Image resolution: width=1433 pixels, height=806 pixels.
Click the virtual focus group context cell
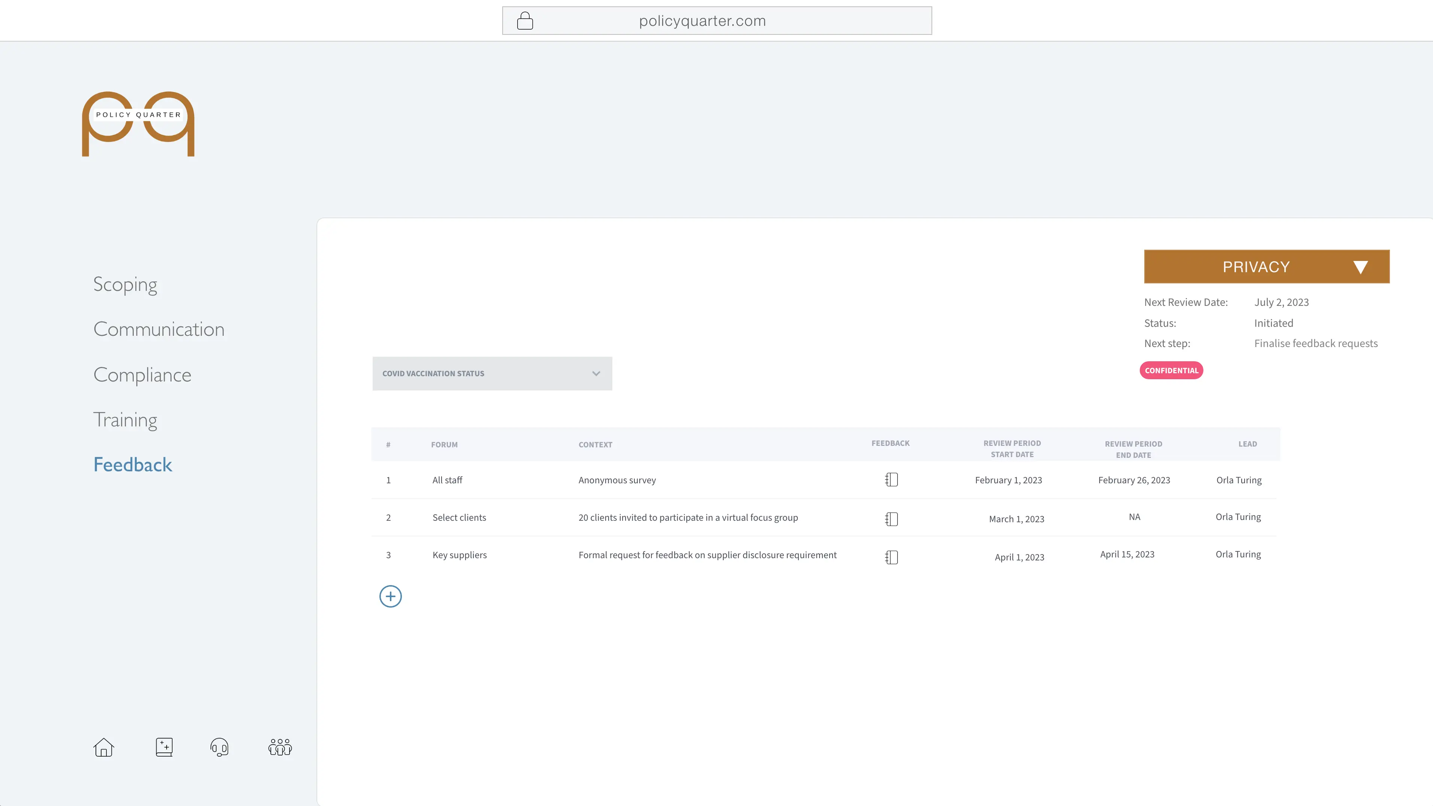click(688, 517)
